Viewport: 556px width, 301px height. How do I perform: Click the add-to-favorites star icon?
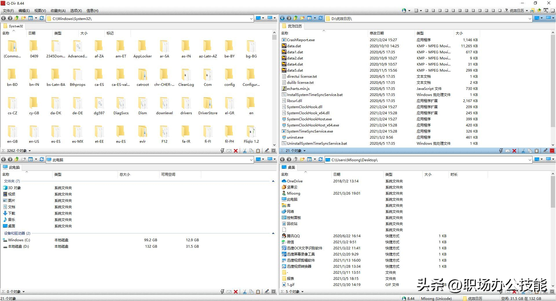coord(539,10)
